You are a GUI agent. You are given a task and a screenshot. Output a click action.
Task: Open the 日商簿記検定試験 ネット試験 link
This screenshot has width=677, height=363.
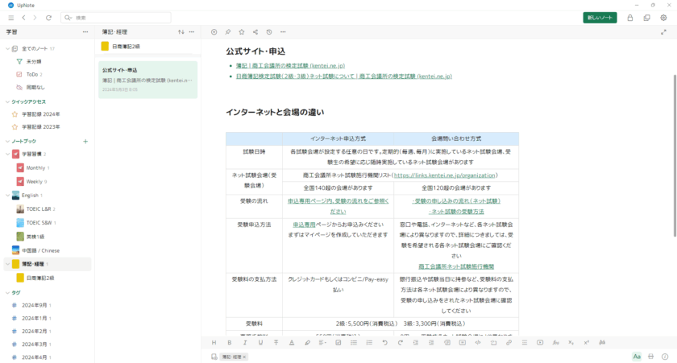coord(343,76)
